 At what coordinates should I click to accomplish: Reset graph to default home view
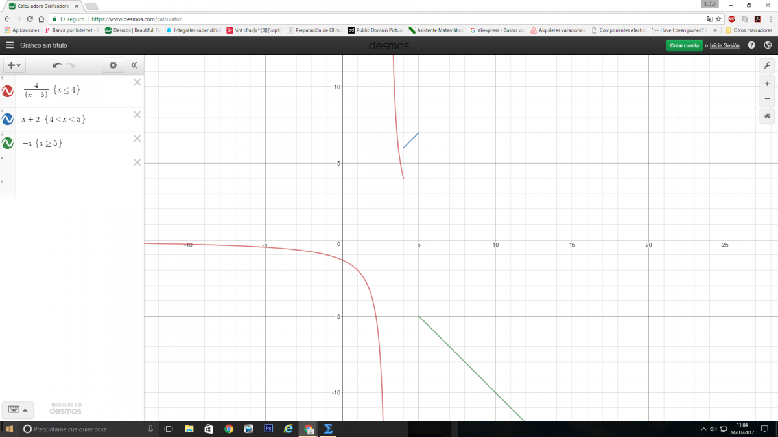pos(767,117)
